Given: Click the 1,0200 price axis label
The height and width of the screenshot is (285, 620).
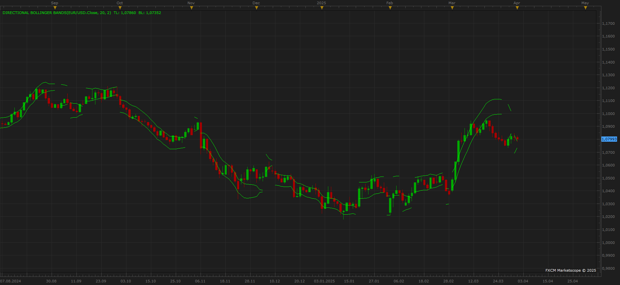Looking at the screenshot, I should point(609,217).
